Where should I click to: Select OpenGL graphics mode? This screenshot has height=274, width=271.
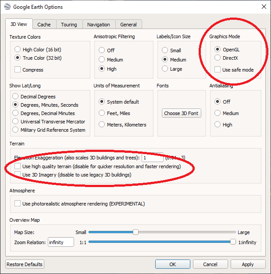point(218,50)
